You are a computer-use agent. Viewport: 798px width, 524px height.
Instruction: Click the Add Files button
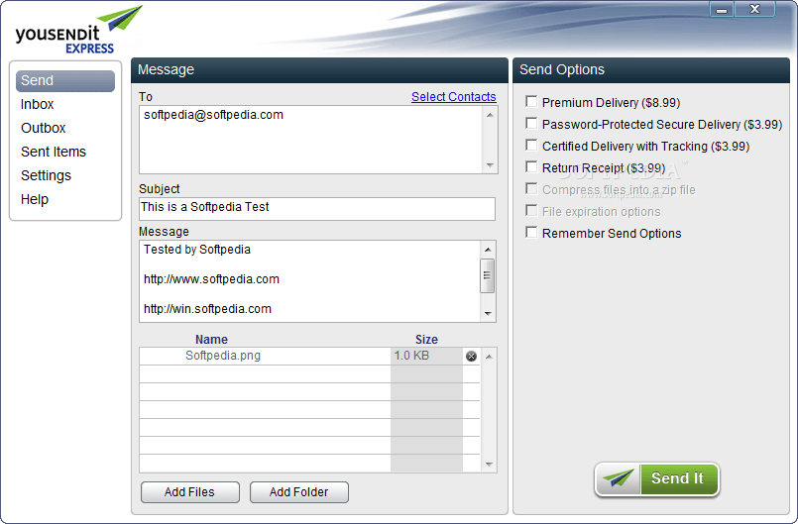click(189, 492)
